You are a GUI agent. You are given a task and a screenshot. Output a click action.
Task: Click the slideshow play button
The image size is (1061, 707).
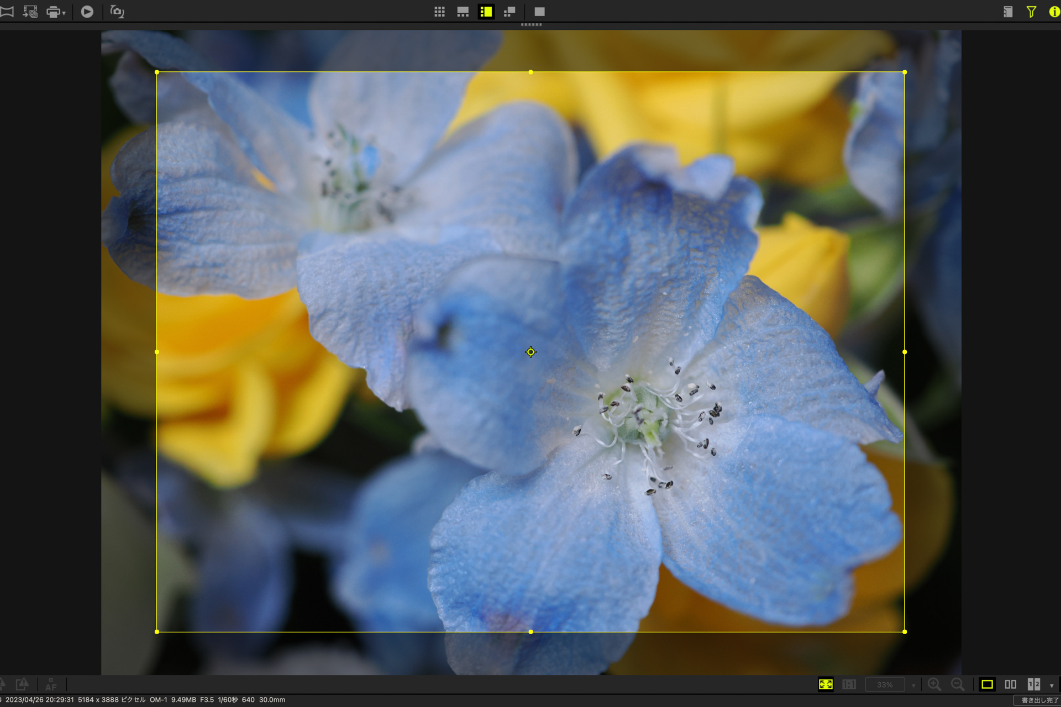click(x=87, y=12)
